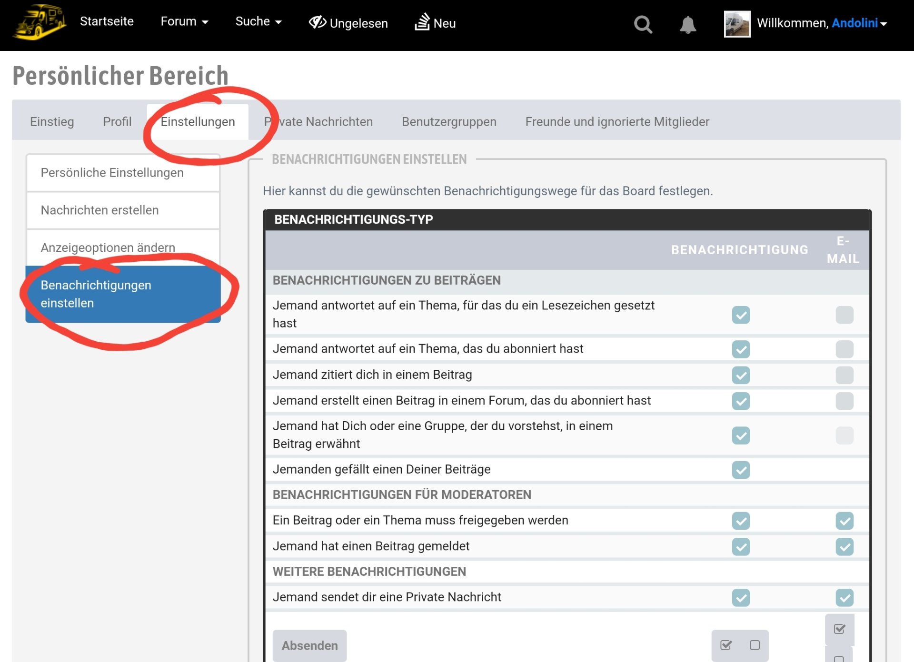Open Freunde und ignorierte Mitglieder tab
914x662 pixels.
pos(616,121)
